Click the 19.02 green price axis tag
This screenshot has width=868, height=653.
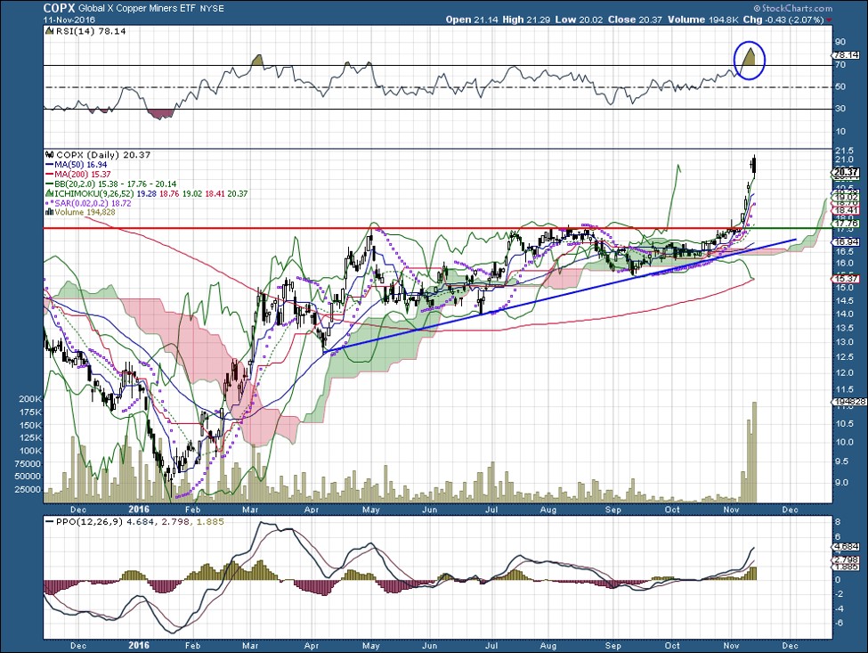[x=846, y=197]
